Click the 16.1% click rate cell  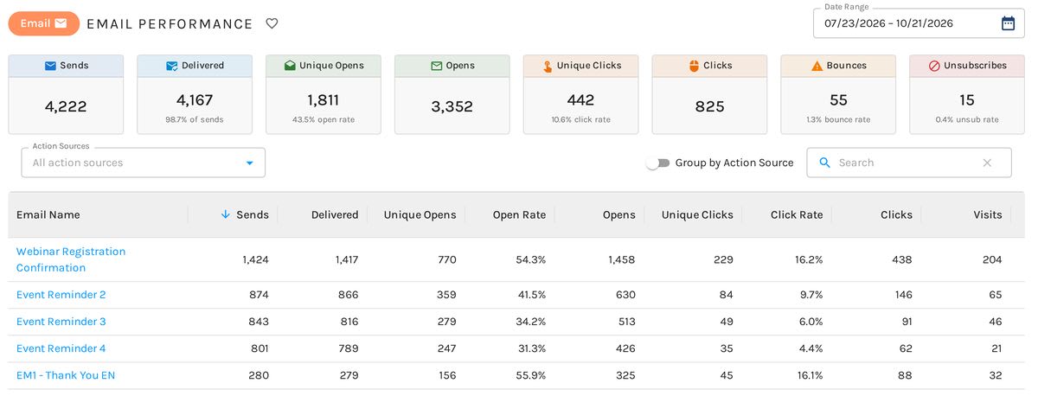click(809, 375)
